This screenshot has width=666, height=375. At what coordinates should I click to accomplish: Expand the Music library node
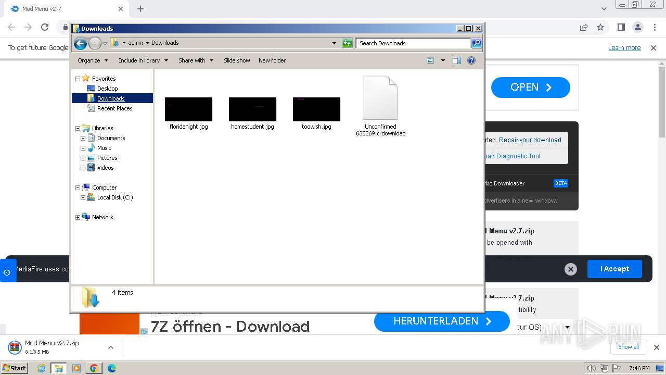83,148
